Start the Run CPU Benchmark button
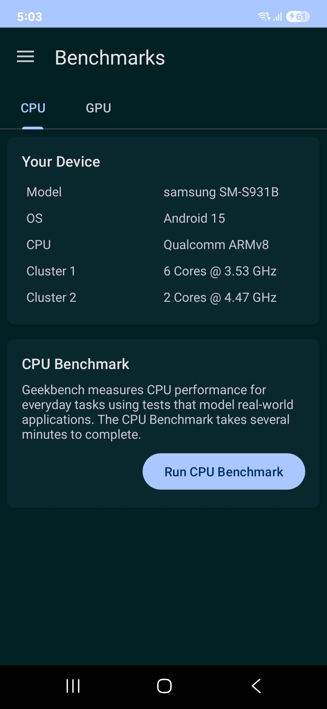 click(x=224, y=471)
